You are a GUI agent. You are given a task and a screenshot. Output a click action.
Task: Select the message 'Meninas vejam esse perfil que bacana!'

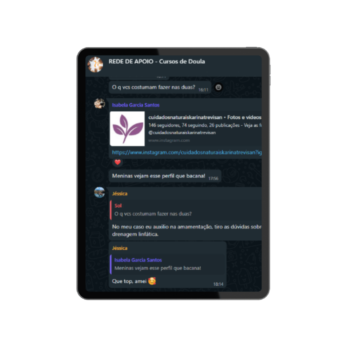click(165, 176)
